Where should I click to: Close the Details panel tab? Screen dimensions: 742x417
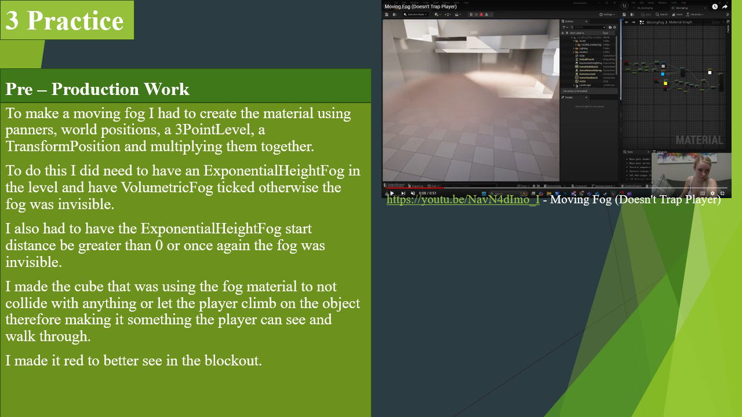coord(585,97)
